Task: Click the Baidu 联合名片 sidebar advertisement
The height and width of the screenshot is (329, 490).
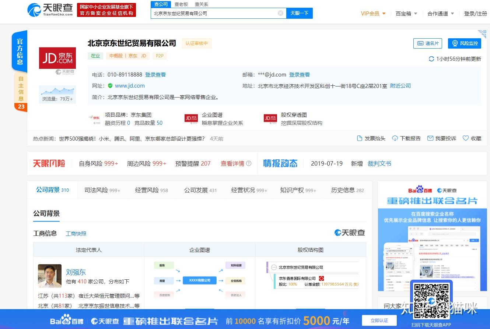Action: (x=432, y=236)
